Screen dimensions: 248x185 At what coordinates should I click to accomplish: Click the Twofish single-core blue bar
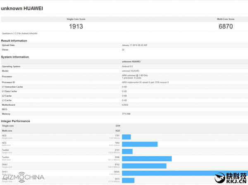pos(127,152)
